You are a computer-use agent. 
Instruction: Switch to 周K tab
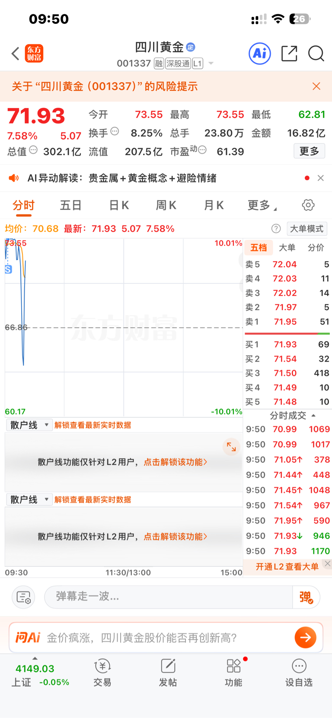click(166, 205)
